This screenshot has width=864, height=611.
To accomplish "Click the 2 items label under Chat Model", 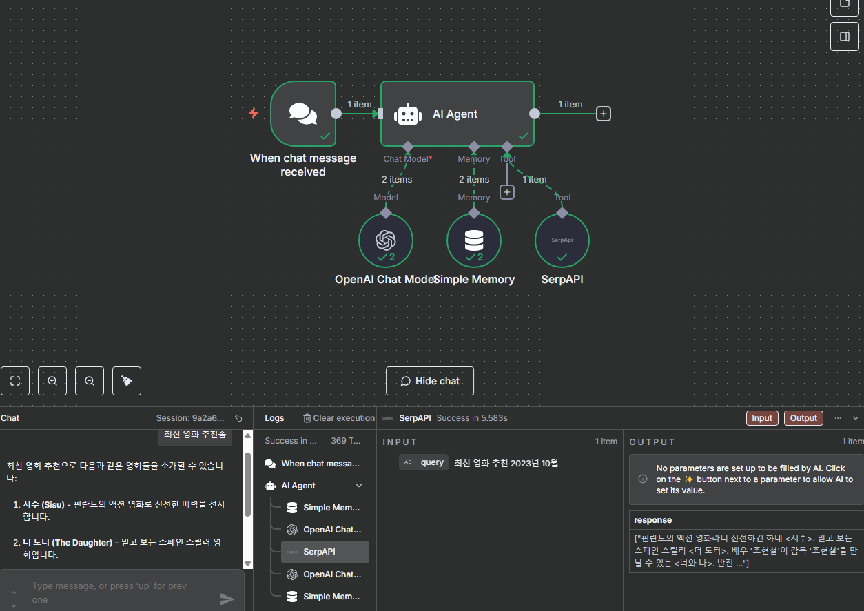I will point(397,180).
